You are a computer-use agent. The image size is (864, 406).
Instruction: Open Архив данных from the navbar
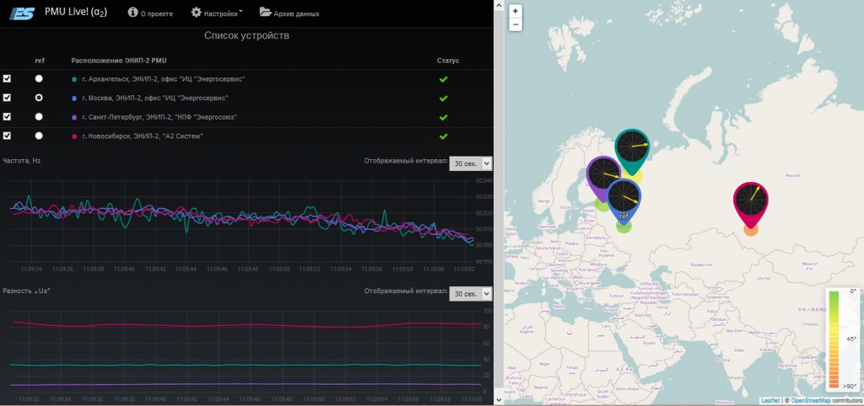[289, 13]
